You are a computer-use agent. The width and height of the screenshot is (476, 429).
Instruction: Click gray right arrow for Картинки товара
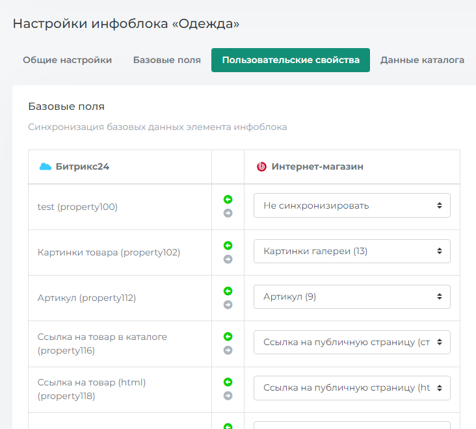pyautogui.click(x=228, y=259)
